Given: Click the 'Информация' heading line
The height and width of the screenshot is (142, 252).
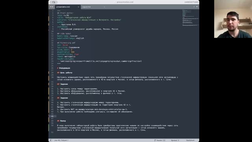Looking at the screenshot, I should click(x=63, y=68).
